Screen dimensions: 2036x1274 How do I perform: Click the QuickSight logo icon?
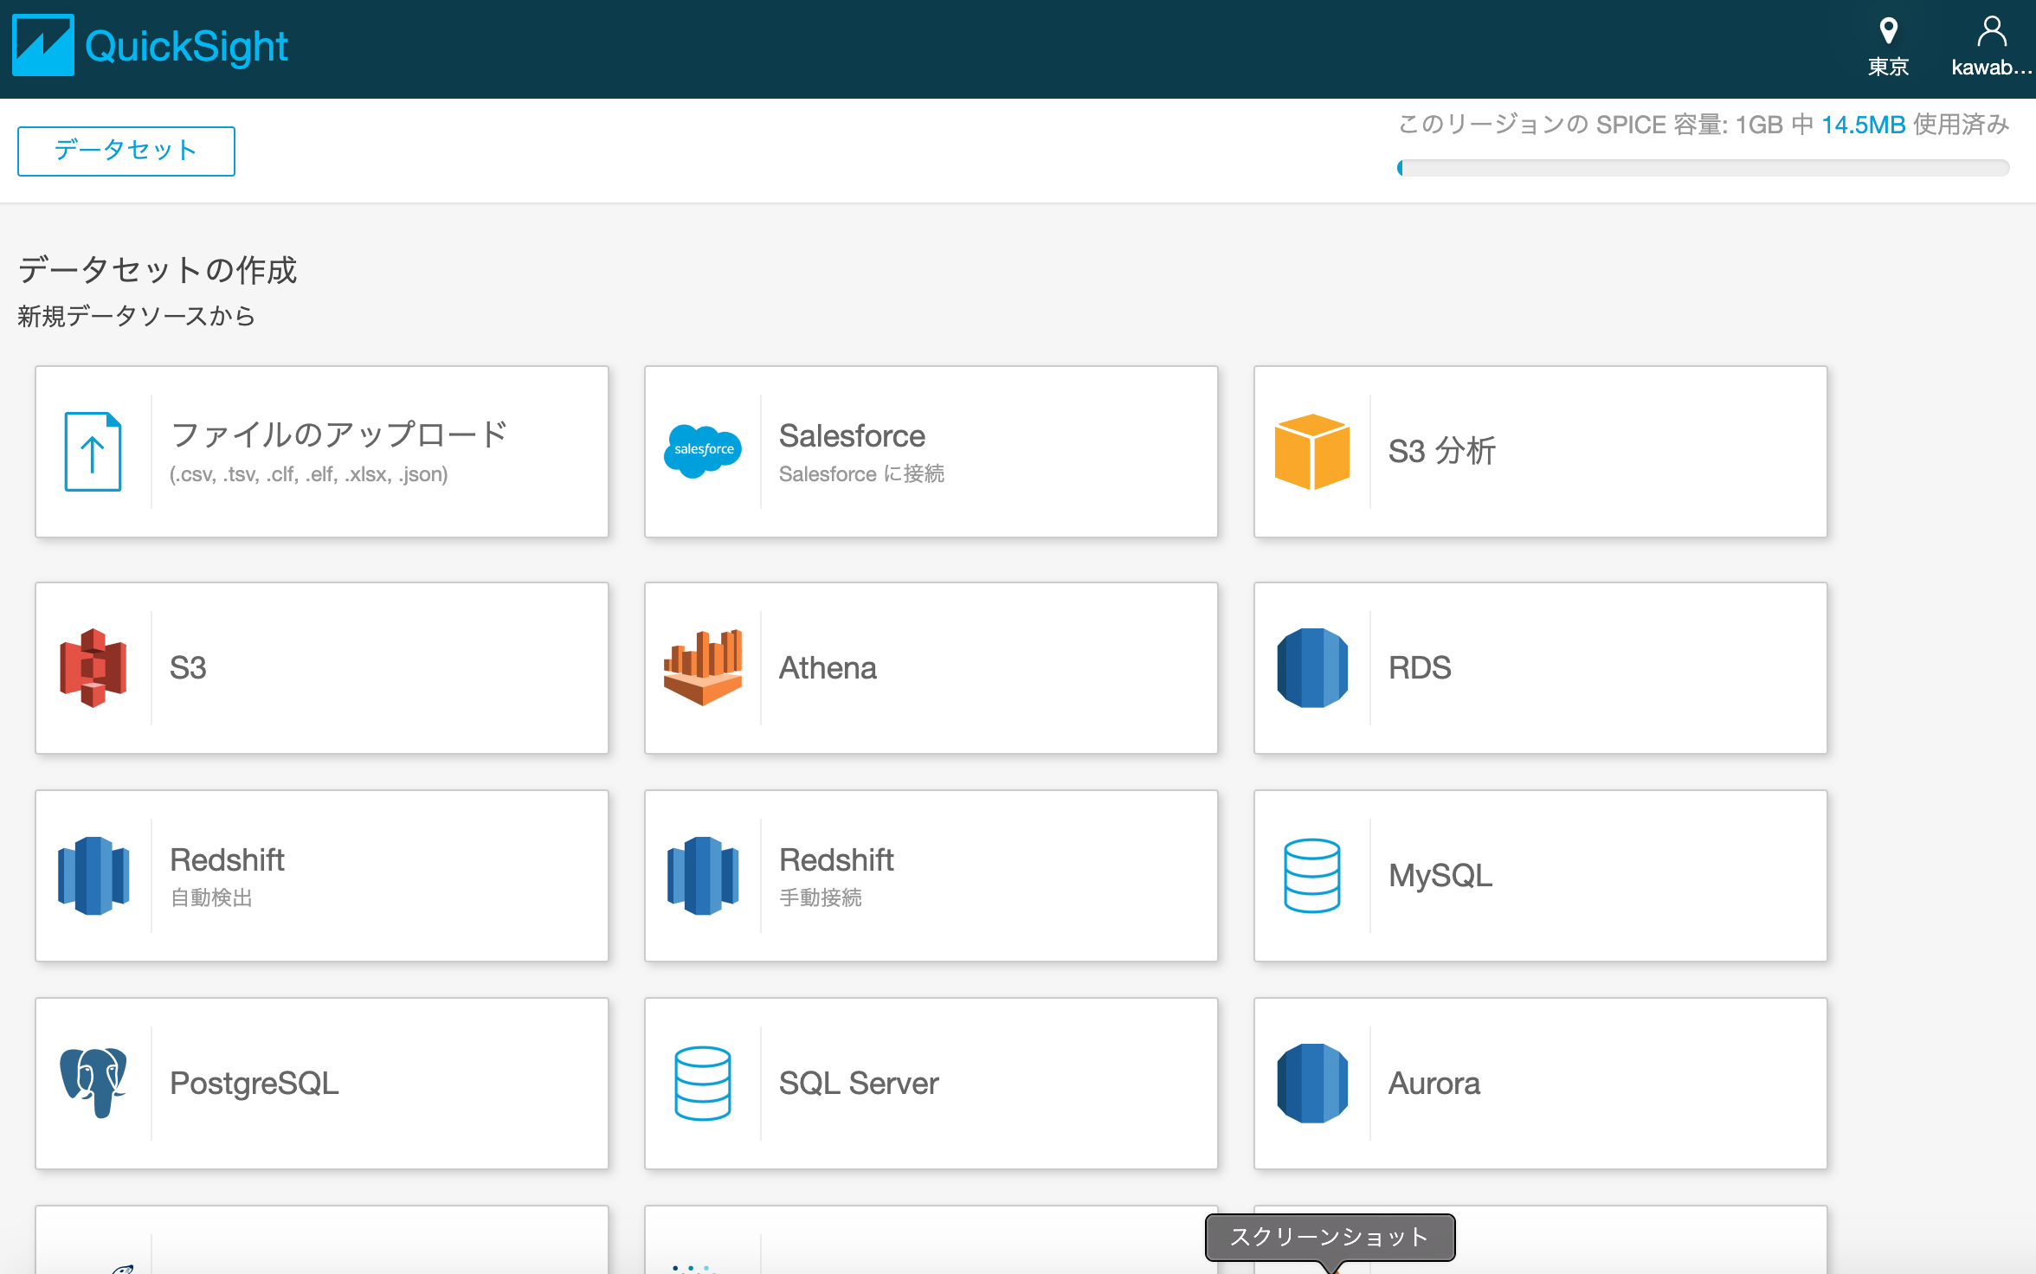click(43, 45)
